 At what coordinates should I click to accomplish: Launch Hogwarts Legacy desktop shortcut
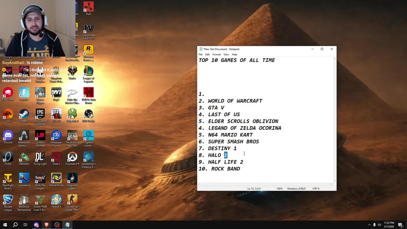coord(72,182)
